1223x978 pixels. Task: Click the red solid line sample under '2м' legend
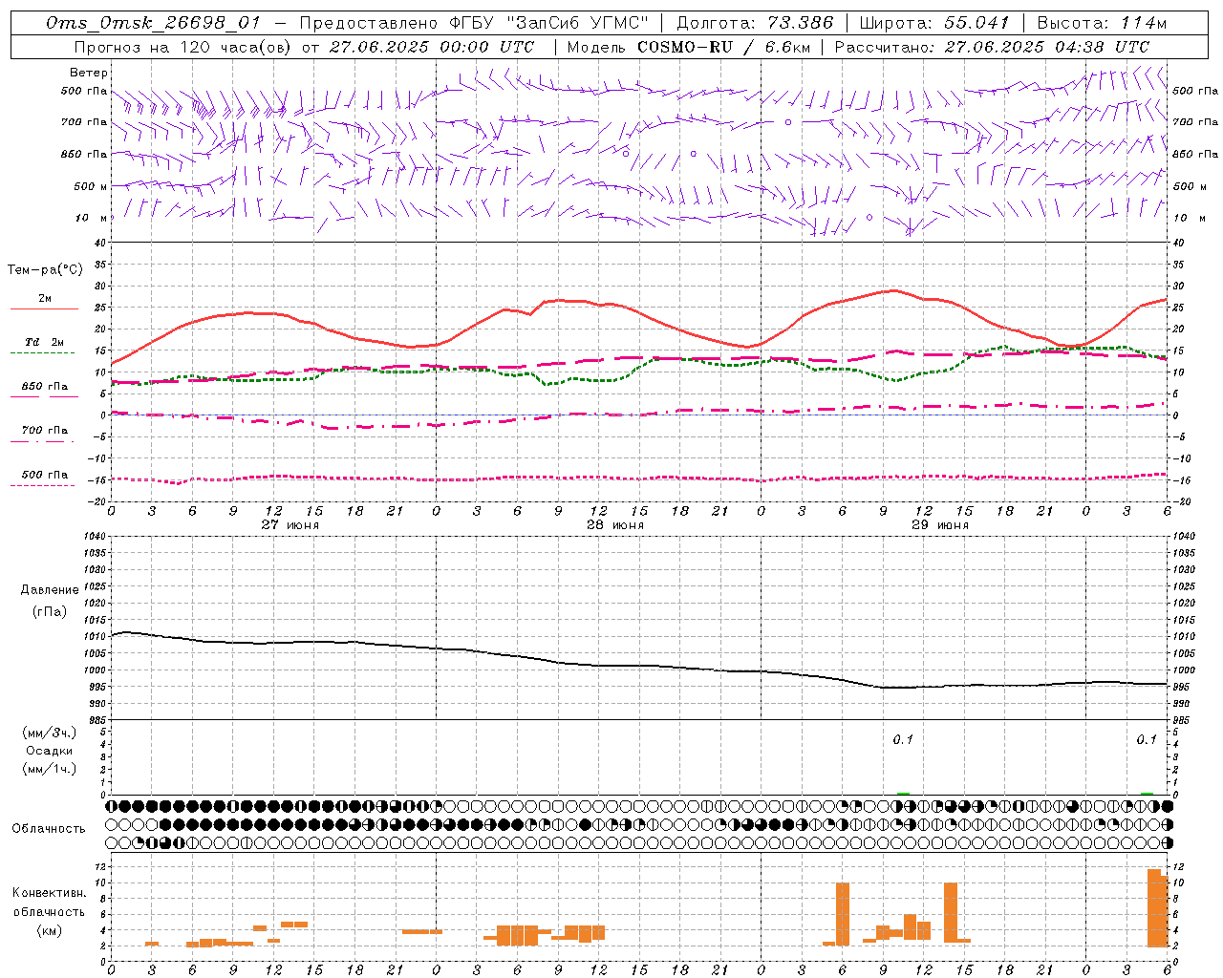click(x=44, y=309)
